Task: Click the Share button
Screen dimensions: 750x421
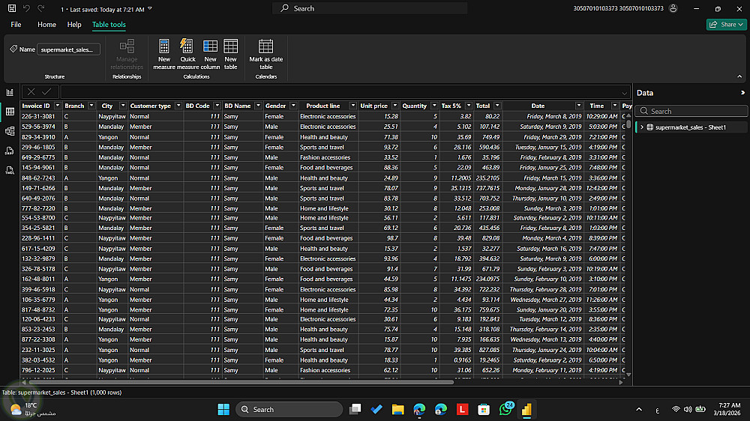Action: click(726, 25)
